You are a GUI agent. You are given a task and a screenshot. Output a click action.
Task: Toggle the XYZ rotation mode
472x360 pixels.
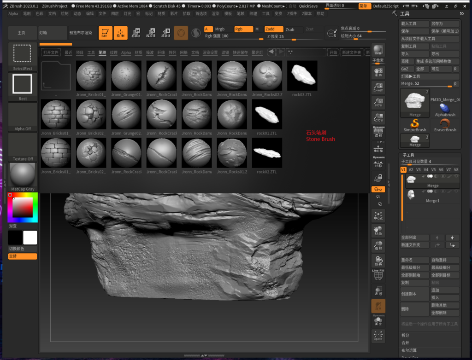coord(378,189)
